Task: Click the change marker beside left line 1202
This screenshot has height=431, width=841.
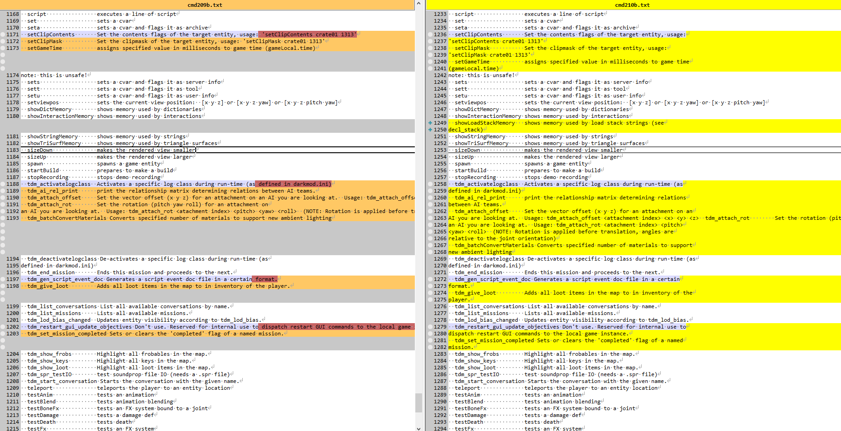Action: tap(3, 327)
